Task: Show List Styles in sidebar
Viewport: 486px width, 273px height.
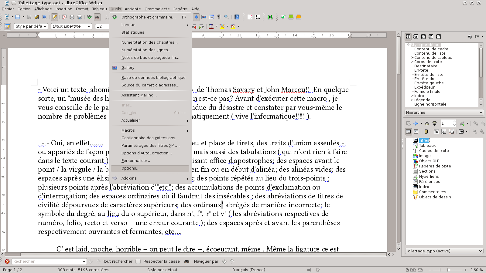Action: point(439,37)
